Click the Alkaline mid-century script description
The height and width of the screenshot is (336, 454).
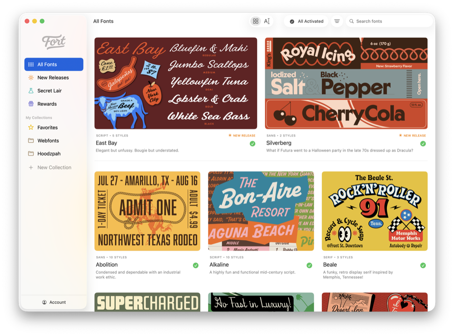[252, 272]
